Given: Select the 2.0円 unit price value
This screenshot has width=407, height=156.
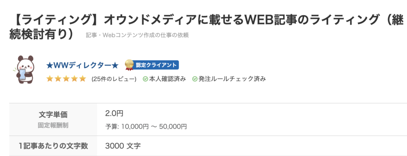Looking at the screenshot, I should click(x=114, y=113).
